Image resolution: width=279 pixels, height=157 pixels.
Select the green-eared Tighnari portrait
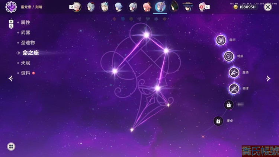coord(174,7)
